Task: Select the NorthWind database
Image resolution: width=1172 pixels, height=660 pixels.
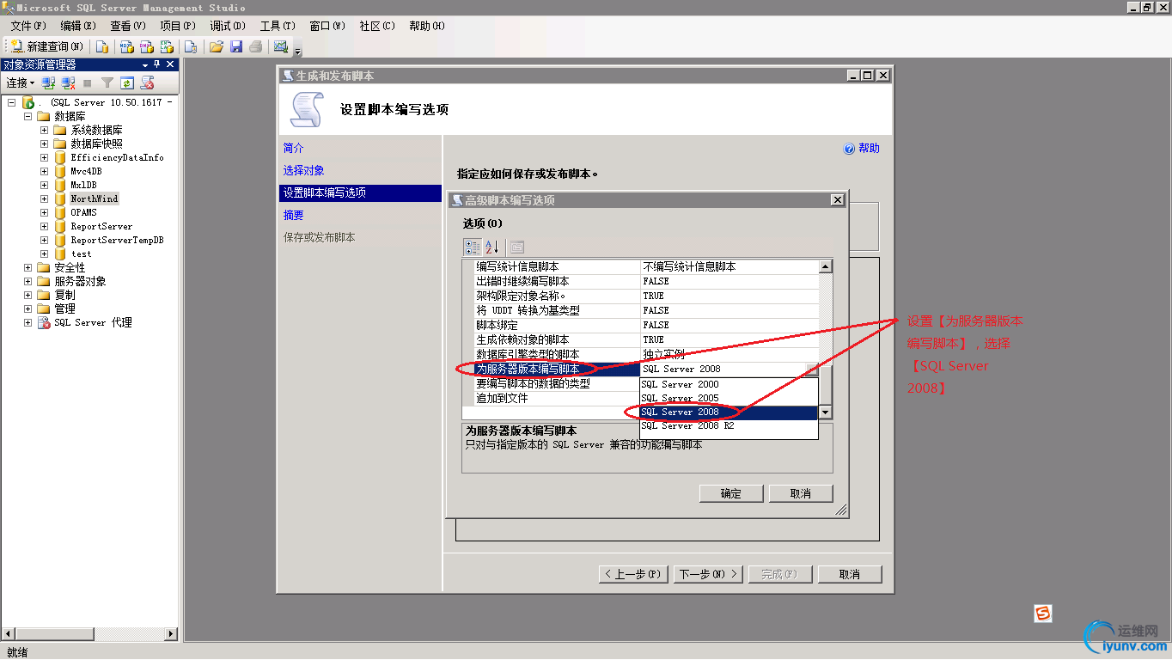Action: (x=95, y=199)
